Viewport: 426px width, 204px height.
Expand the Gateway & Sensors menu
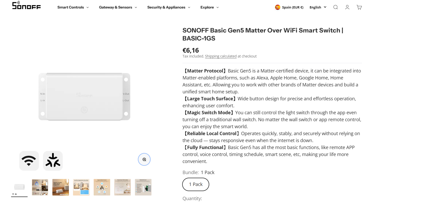coord(118,7)
